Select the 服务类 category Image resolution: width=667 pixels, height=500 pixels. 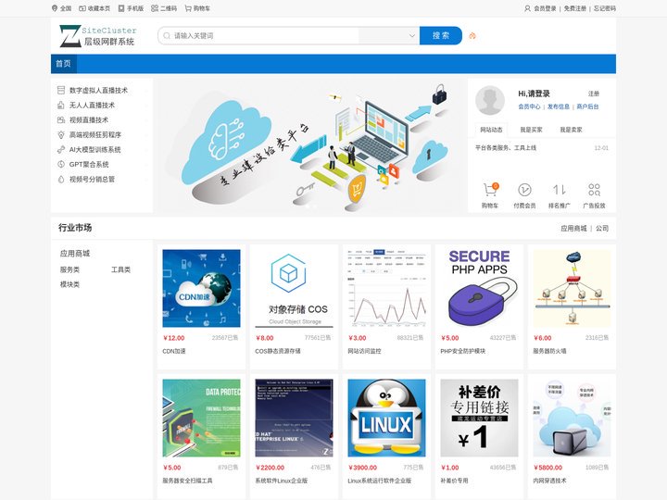[69, 269]
